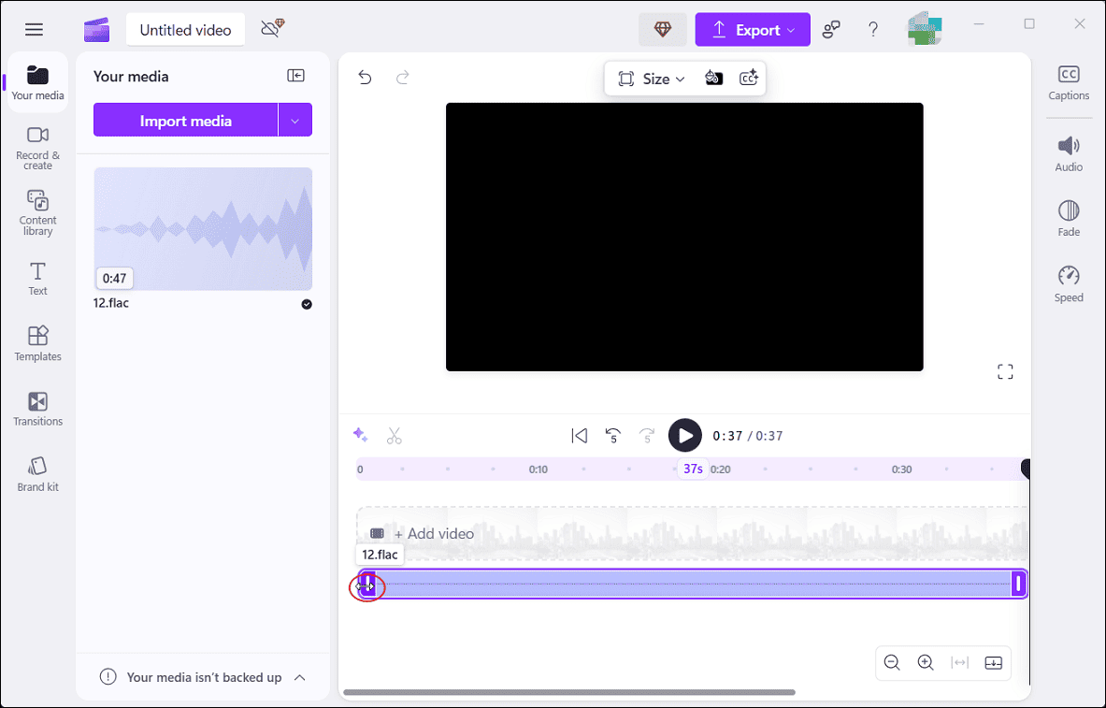The width and height of the screenshot is (1106, 708).
Task: Collapse the timeline panel
Action: click(x=994, y=663)
